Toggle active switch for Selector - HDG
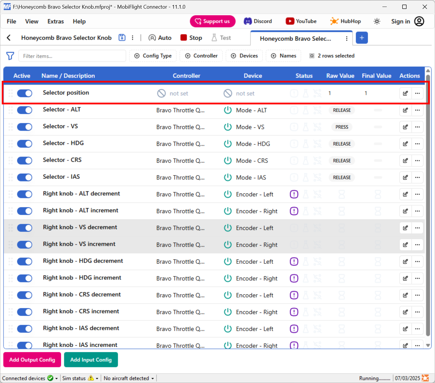This screenshot has width=435, height=383. (x=24, y=144)
